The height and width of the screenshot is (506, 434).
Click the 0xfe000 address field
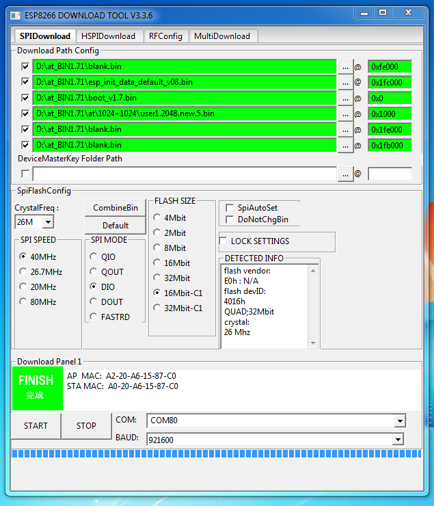point(390,67)
